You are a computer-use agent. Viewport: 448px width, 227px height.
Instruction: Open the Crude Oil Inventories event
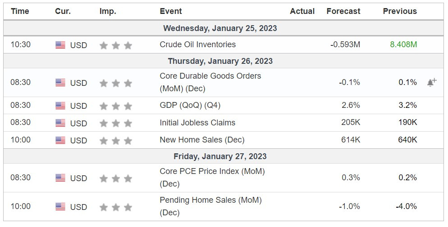198,45
